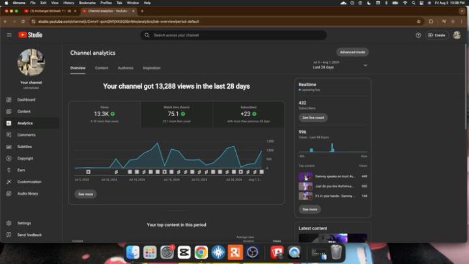Open the It's in your hands video
The image size is (469, 264).
[x=333, y=196]
